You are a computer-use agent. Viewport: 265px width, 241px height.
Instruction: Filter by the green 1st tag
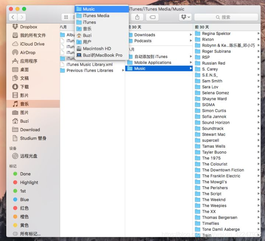[33, 191]
